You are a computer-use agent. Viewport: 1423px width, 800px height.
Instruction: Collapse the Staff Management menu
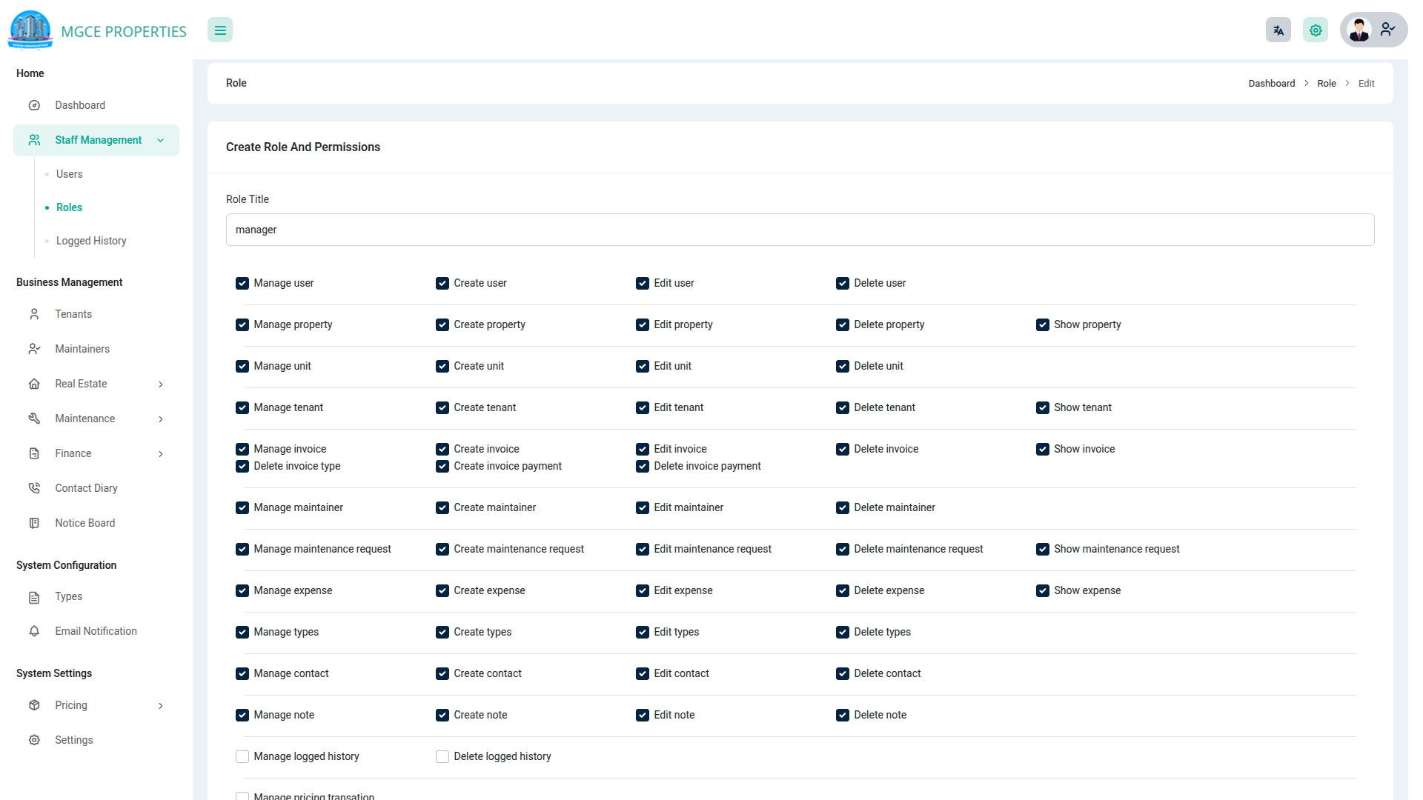point(160,140)
